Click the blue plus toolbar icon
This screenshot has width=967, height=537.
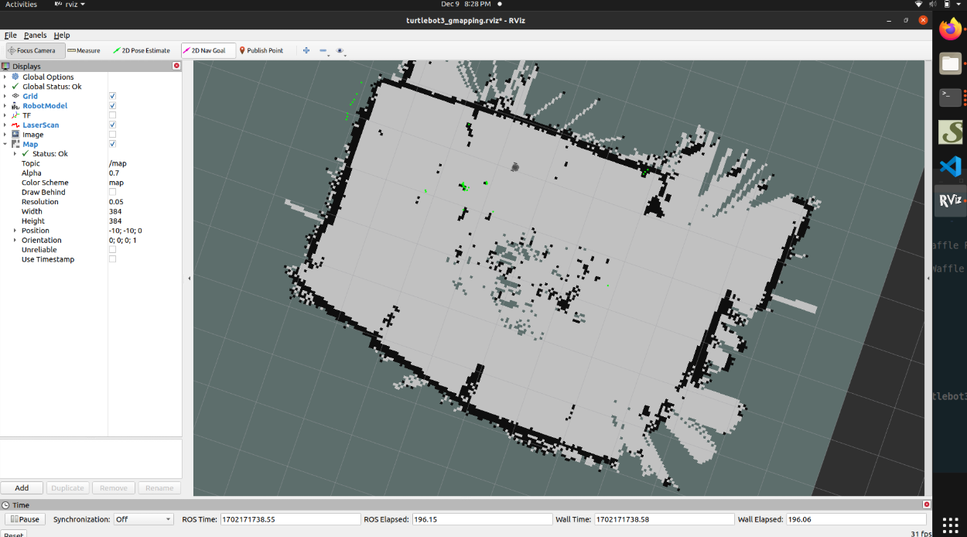[x=306, y=50]
